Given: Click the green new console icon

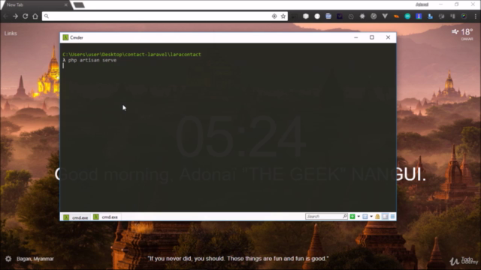Looking at the screenshot, I should click(352, 217).
